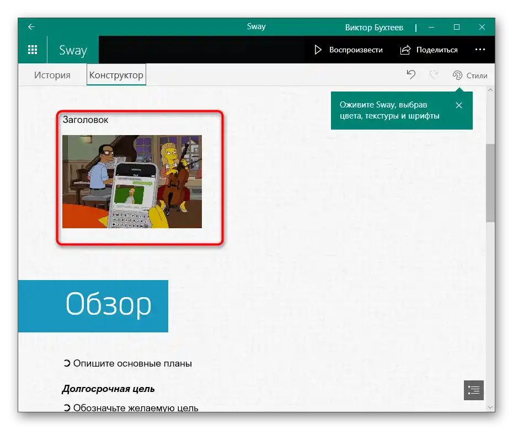Redo the last undone action
This screenshot has height=430, width=513.
pos(434,75)
